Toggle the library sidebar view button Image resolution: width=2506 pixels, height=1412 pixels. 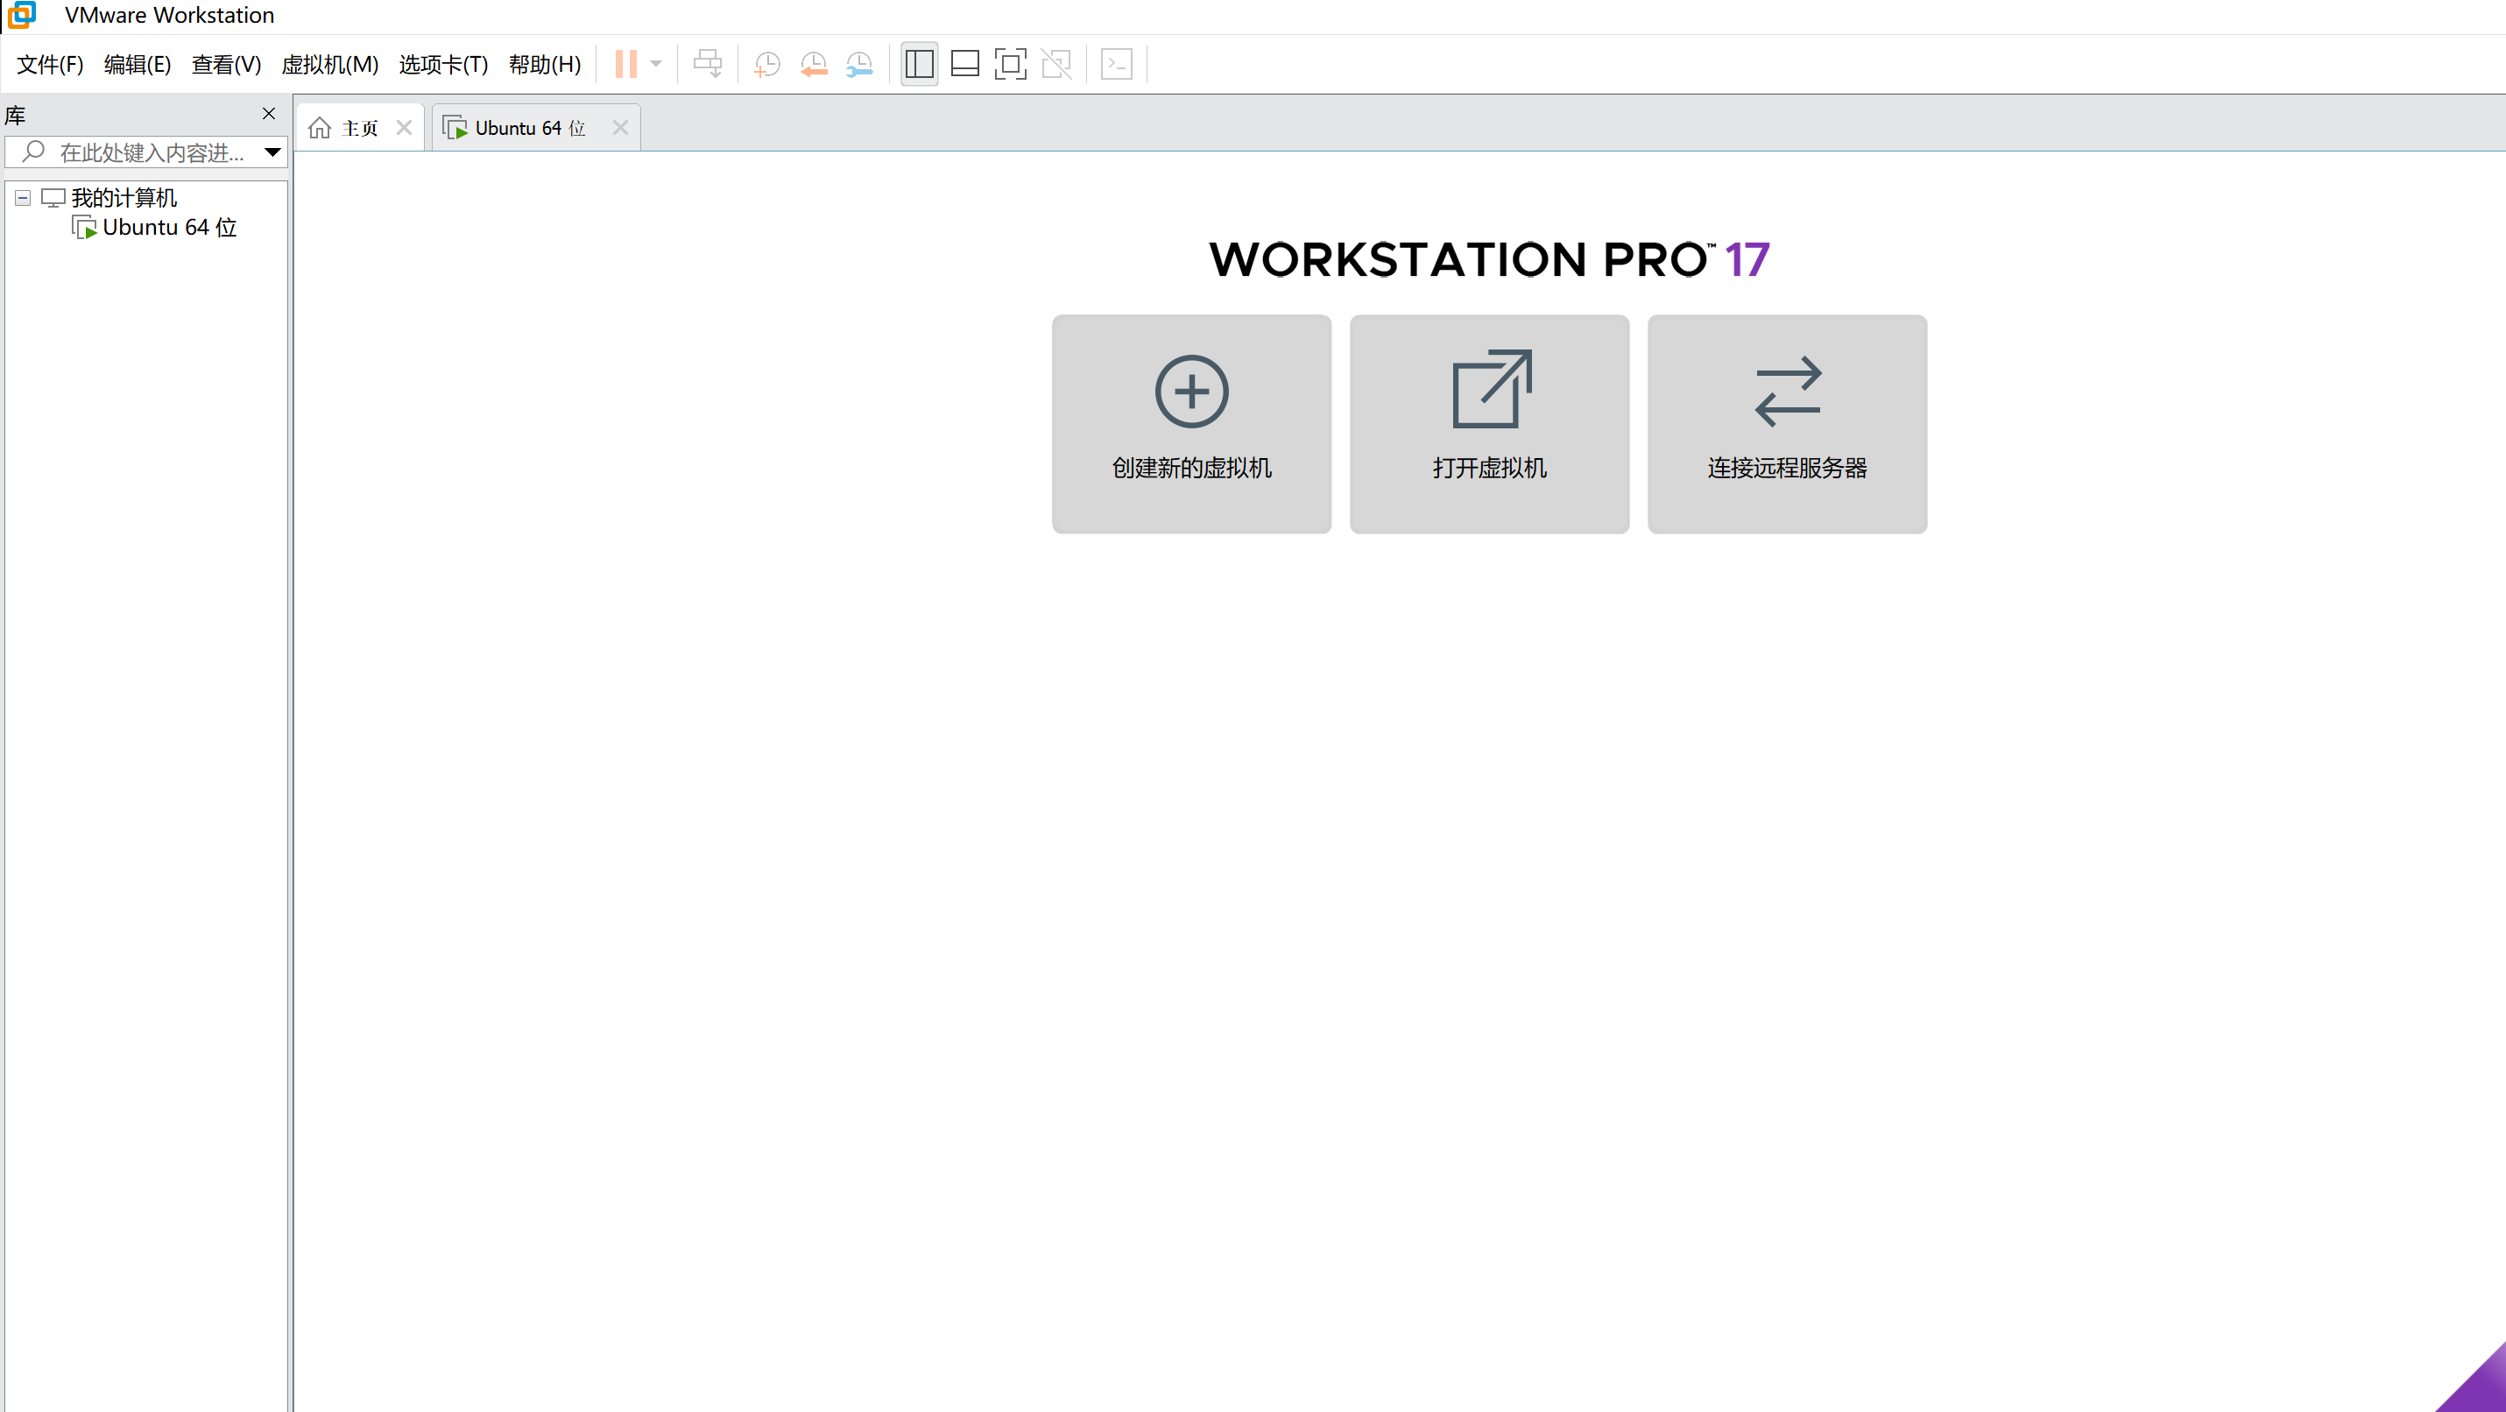[x=918, y=64]
